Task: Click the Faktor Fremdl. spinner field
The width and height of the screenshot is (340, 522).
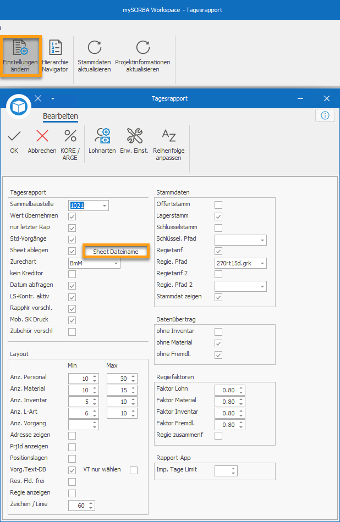Action: (x=229, y=425)
